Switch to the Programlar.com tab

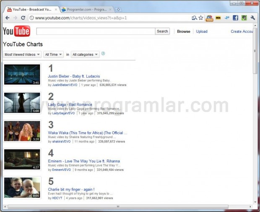86,10
